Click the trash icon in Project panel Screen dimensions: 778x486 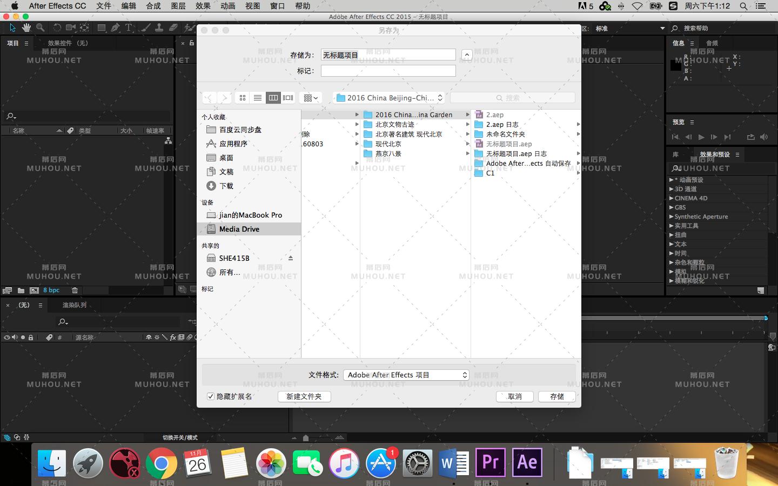(75, 291)
